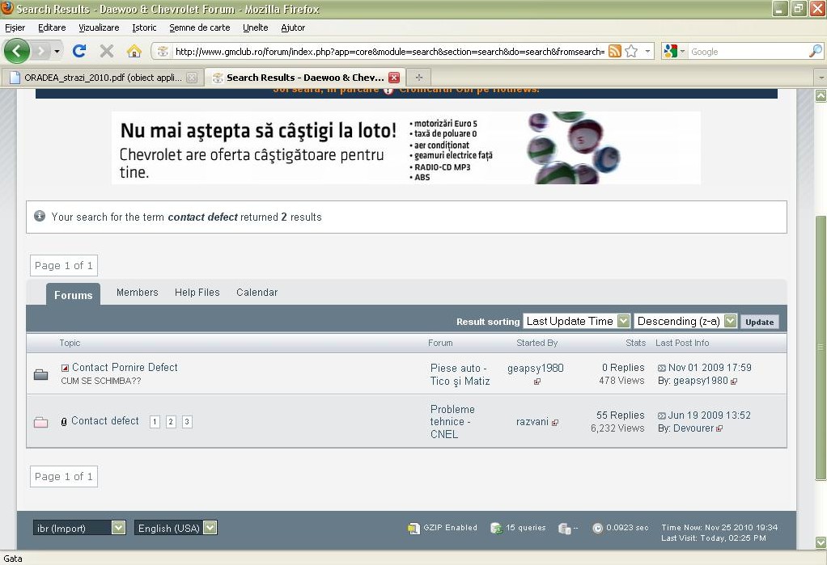Open the Descending (z-a) order dropdown

pyautogui.click(x=685, y=321)
